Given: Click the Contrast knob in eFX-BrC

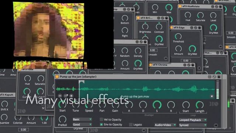Looking at the screenshot, I should (x=159, y=27).
